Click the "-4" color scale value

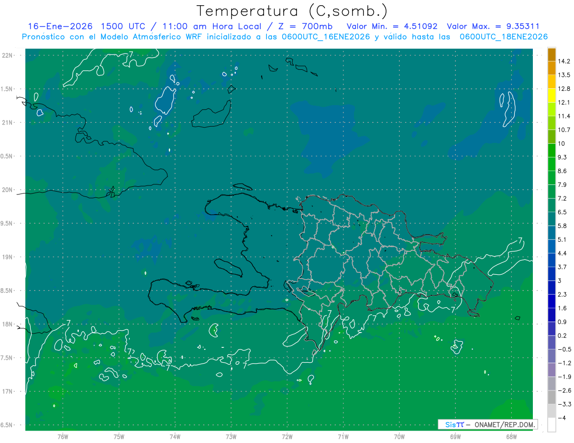coord(562,418)
